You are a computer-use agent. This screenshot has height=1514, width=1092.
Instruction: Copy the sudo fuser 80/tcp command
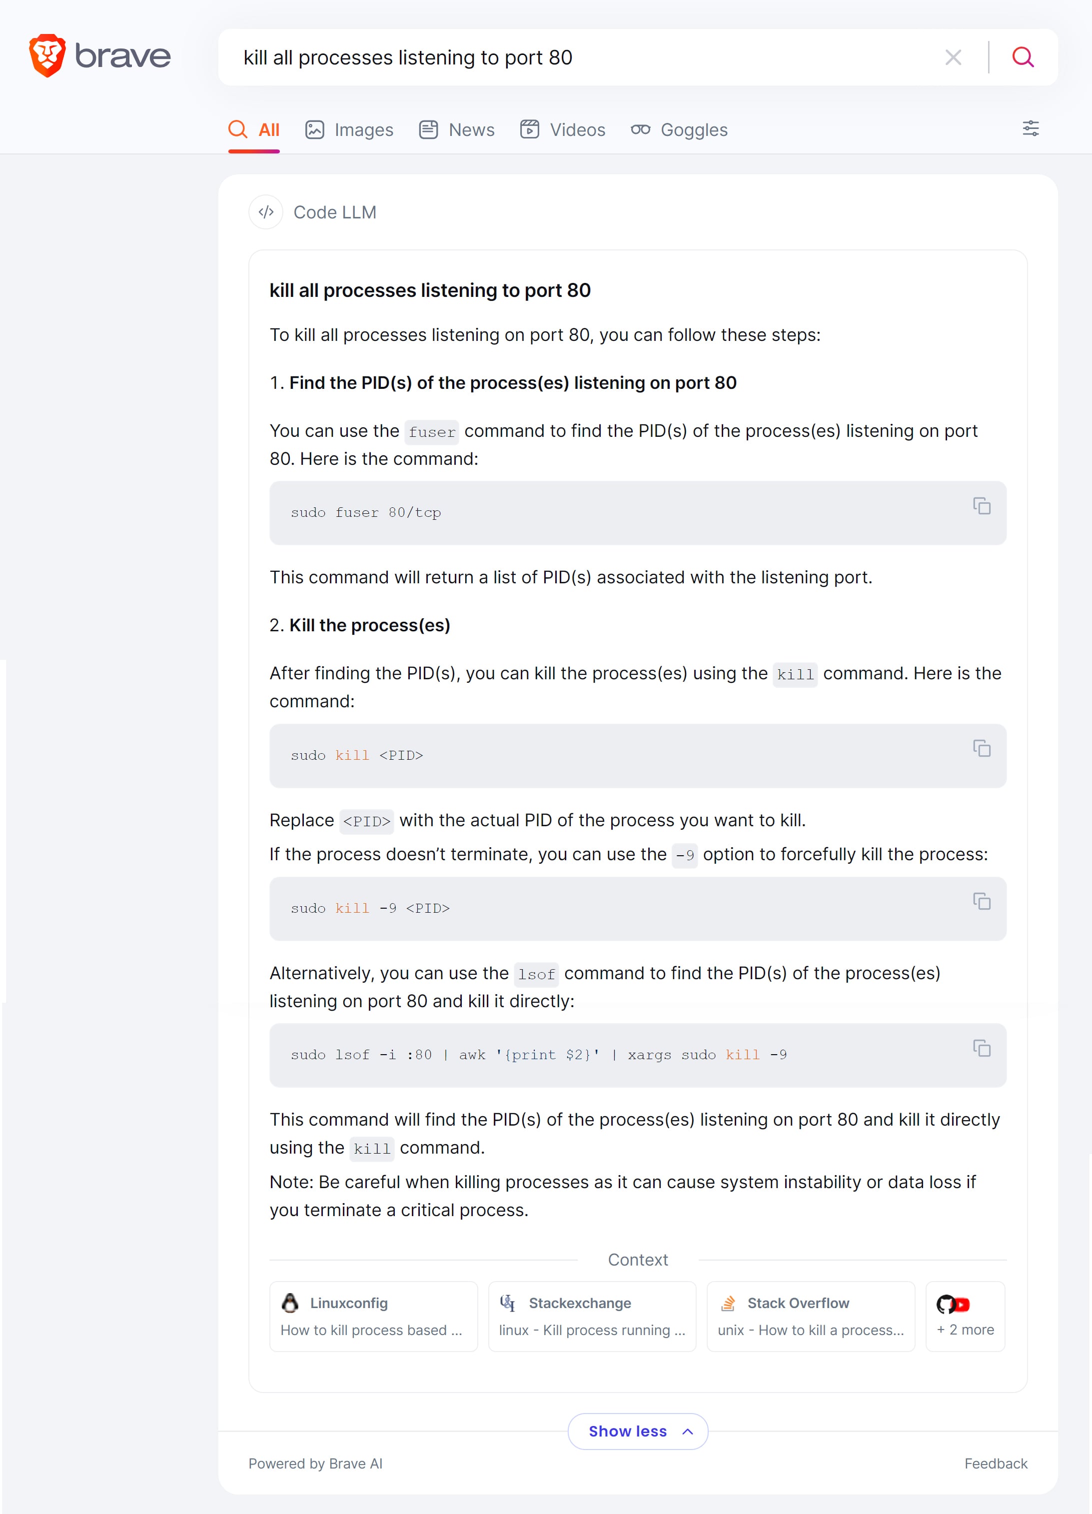tap(981, 506)
